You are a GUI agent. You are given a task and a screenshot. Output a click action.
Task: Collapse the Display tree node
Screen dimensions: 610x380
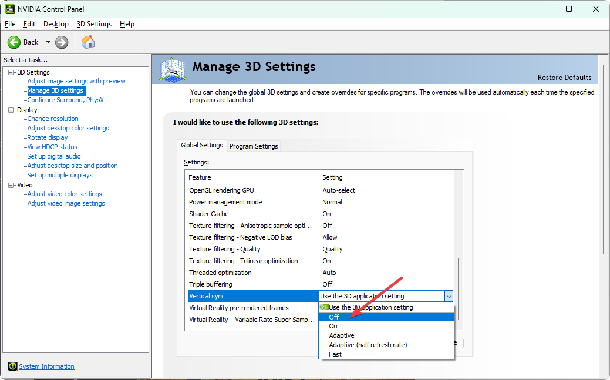pos(11,110)
